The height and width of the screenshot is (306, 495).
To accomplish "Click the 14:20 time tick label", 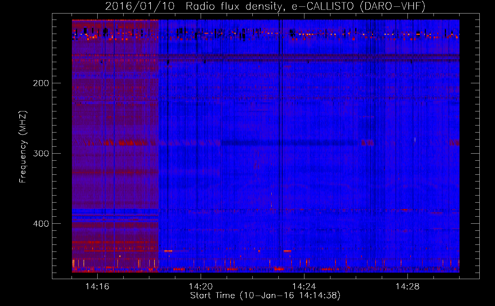I will pos(201,286).
